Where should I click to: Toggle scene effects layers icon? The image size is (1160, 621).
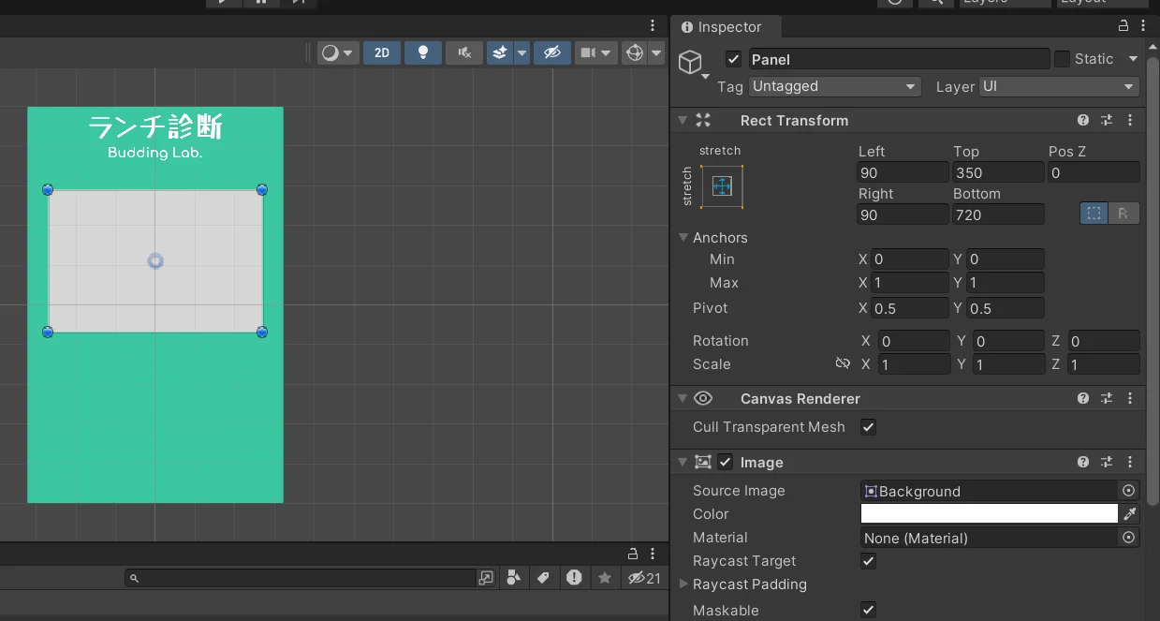pyautogui.click(x=500, y=52)
